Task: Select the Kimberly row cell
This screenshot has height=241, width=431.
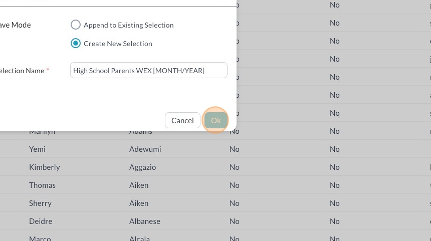Action: coord(44,167)
